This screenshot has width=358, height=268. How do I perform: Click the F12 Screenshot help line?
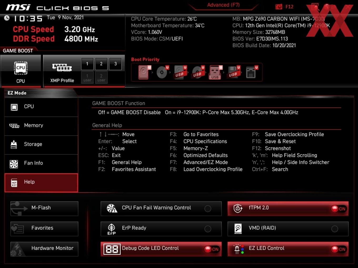click(x=271, y=148)
